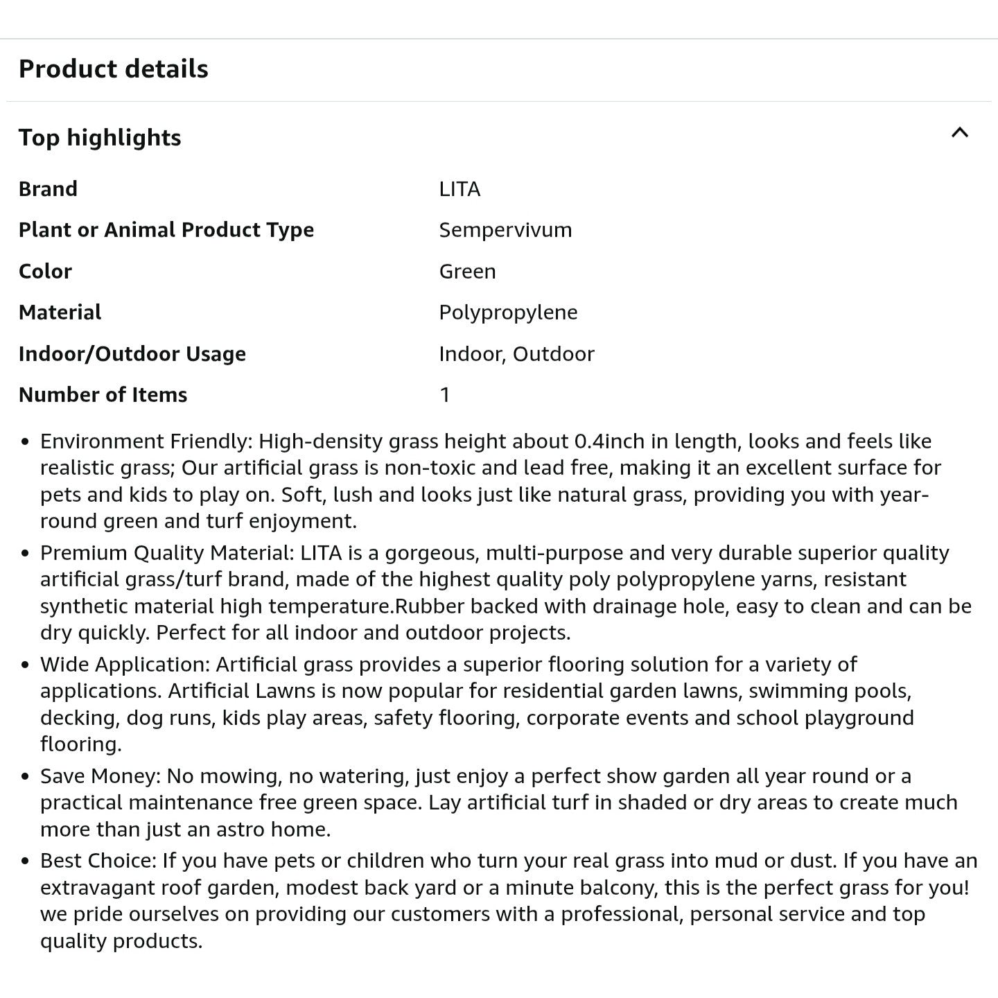Click the Wide Application bullet paragraph
The image size is (998, 998).
pyautogui.click(x=478, y=704)
